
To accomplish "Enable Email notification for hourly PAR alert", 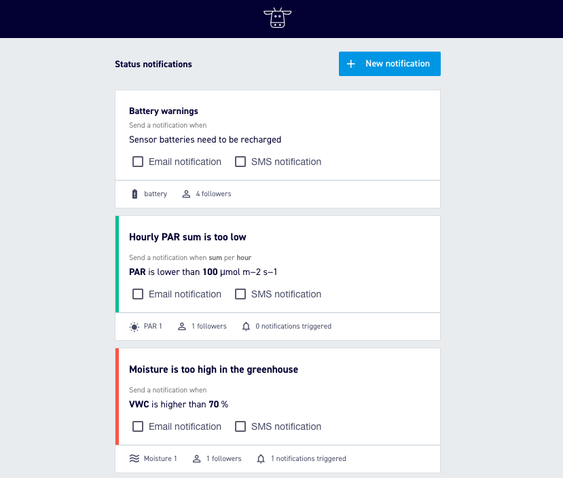I will point(138,294).
